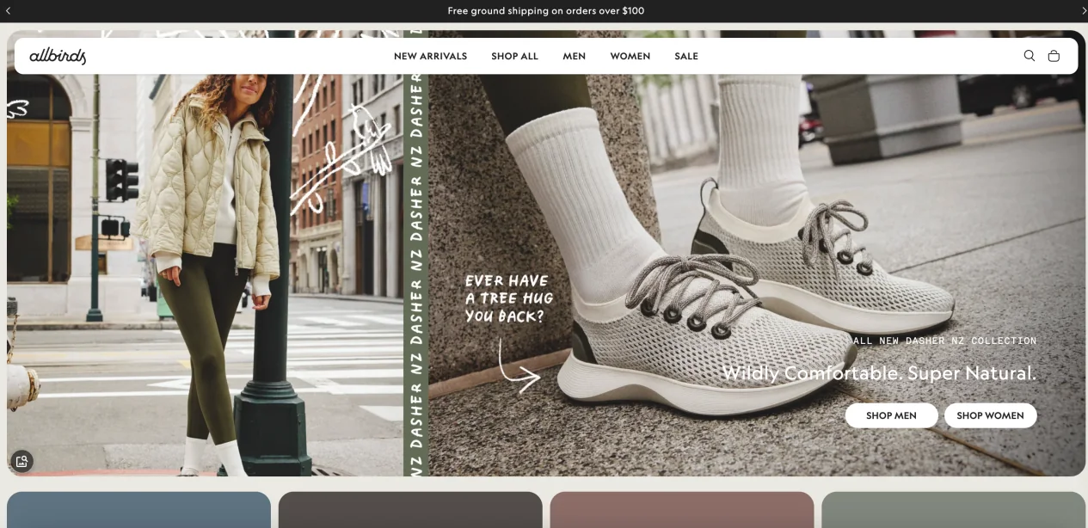This screenshot has width=1088, height=528.
Task: Click the blue category card below hero
Action: coord(138,510)
